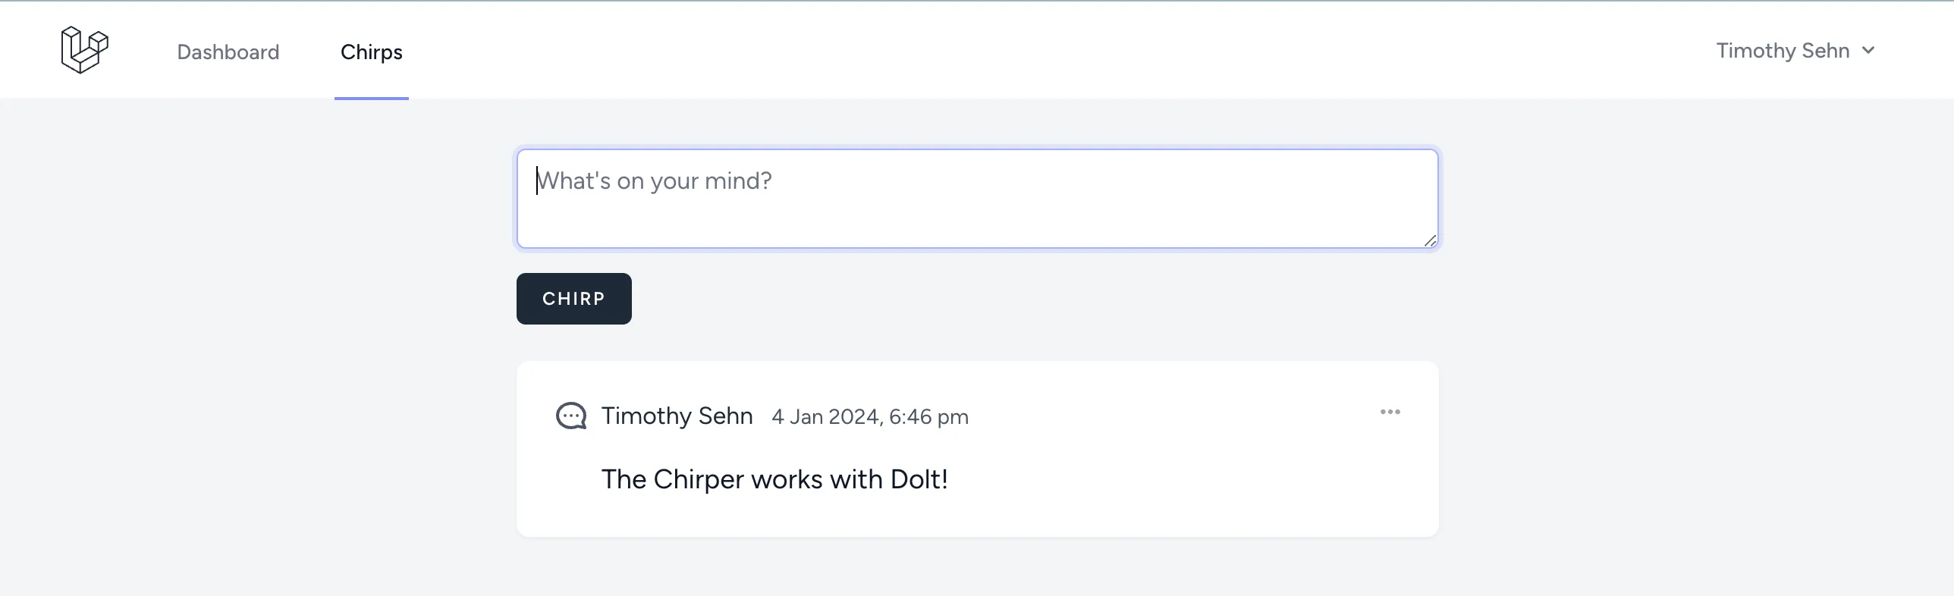This screenshot has width=1954, height=596.
Task: Select the speech bubble avatar icon
Action: 570,416
